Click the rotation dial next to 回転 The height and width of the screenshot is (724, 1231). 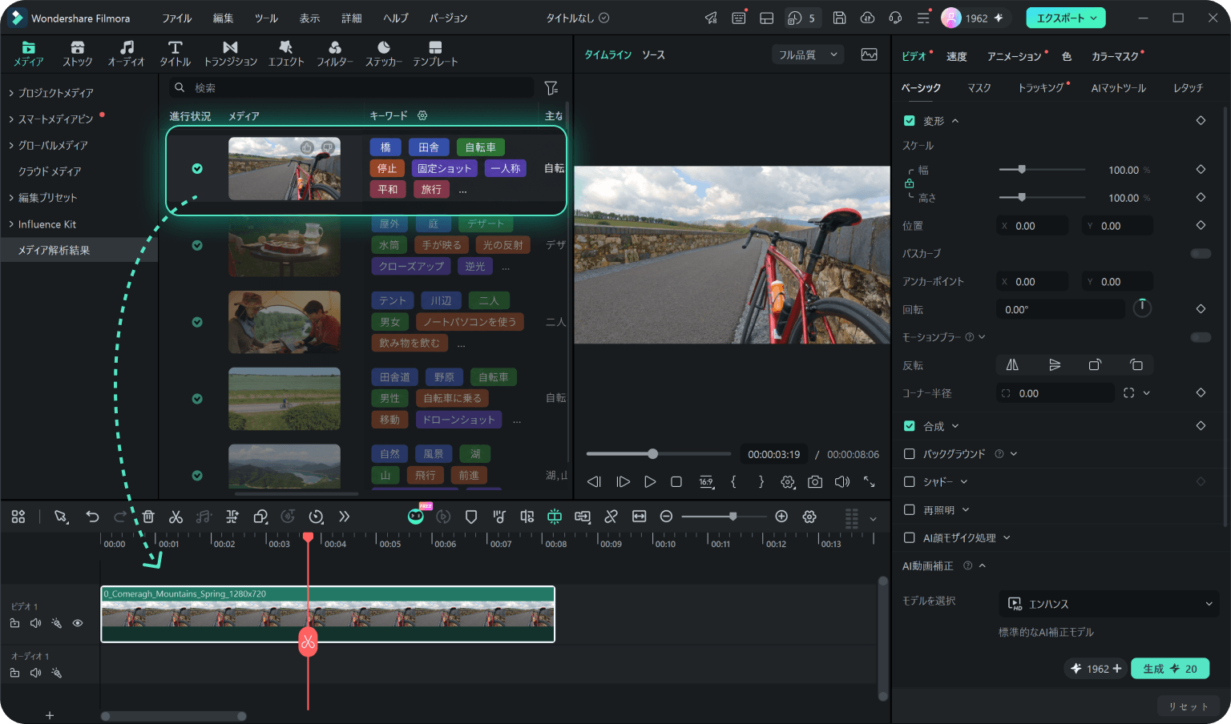tap(1142, 308)
